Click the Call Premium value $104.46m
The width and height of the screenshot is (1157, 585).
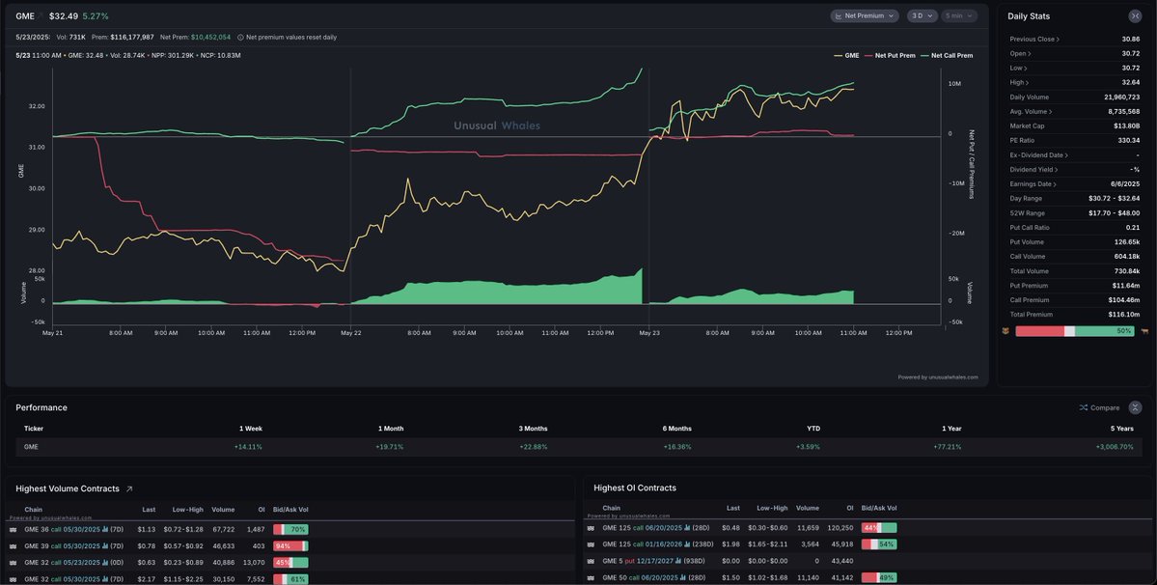tap(1124, 300)
